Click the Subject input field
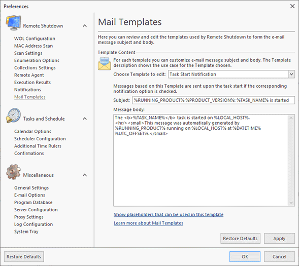Viewport: 299px width, 266px height. 214,100
